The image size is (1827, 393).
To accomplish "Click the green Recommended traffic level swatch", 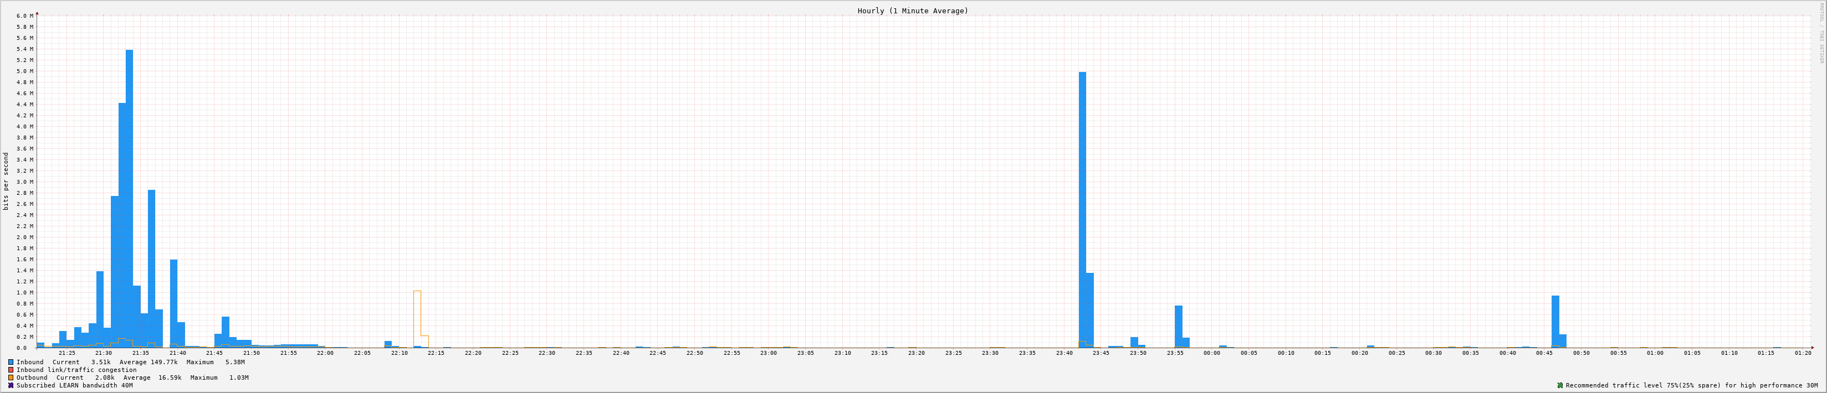I will coord(1559,385).
